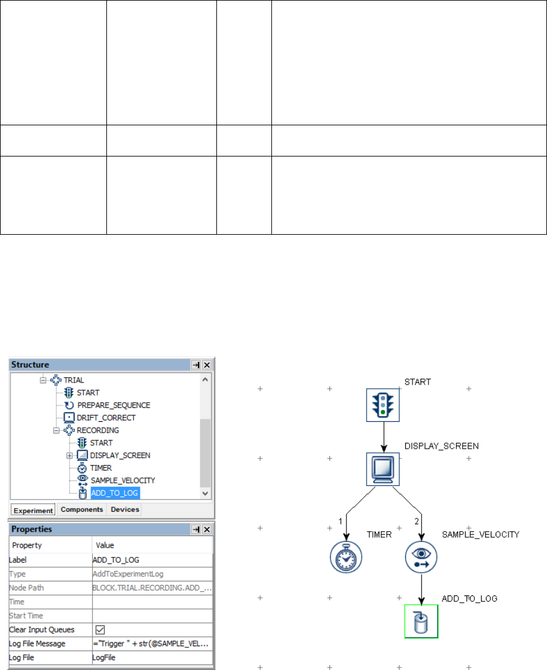Click the Property column header

point(51,545)
